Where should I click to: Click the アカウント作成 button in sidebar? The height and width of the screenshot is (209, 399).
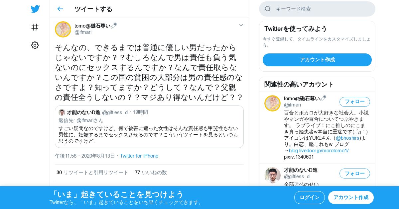(317, 60)
